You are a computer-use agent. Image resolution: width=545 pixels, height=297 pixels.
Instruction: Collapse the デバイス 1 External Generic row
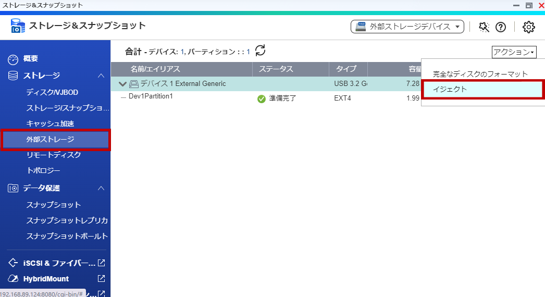pyautogui.click(x=122, y=84)
